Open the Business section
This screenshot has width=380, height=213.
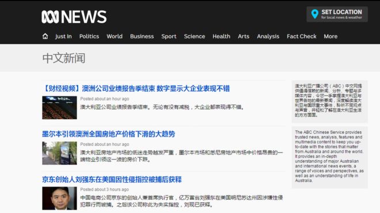[x=142, y=36]
